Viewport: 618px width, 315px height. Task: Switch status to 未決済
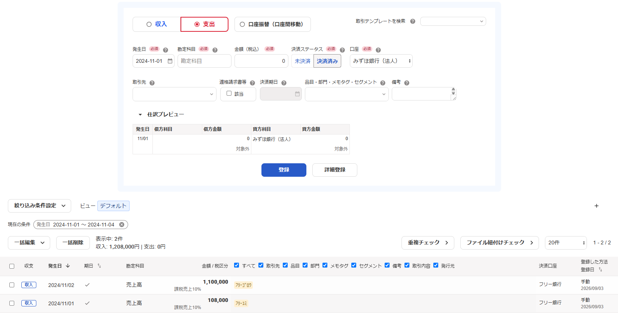pos(303,61)
